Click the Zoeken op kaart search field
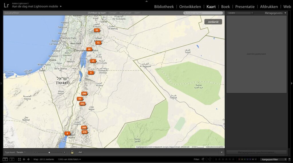The image size is (293, 163). [203, 13]
